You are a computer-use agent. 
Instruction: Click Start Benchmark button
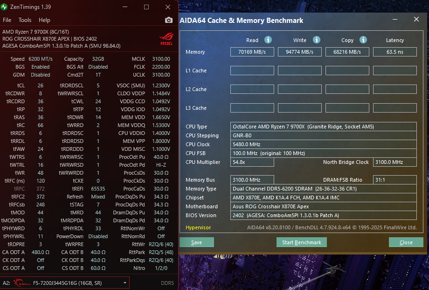click(302, 242)
